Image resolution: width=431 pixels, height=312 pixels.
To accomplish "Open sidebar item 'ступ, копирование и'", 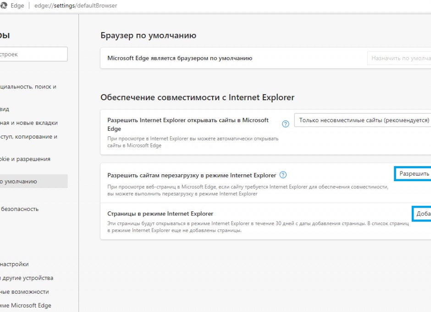I will click(28, 136).
